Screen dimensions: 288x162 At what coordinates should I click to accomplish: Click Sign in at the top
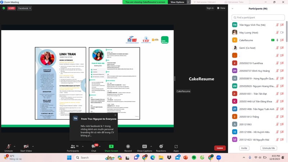click(210, 8)
